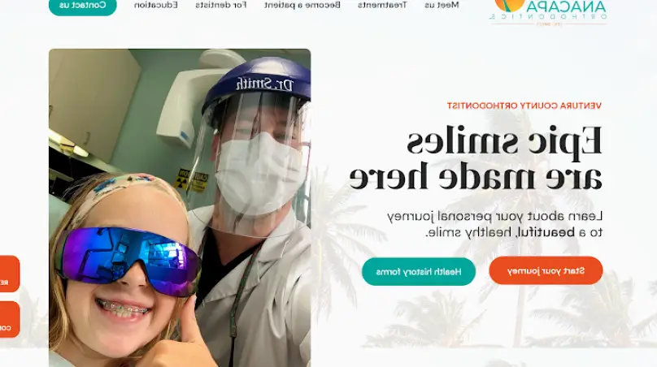Screen dimensions: 657x367
Task: Click the Dr. Smith label on the face shield
Action: [265, 84]
